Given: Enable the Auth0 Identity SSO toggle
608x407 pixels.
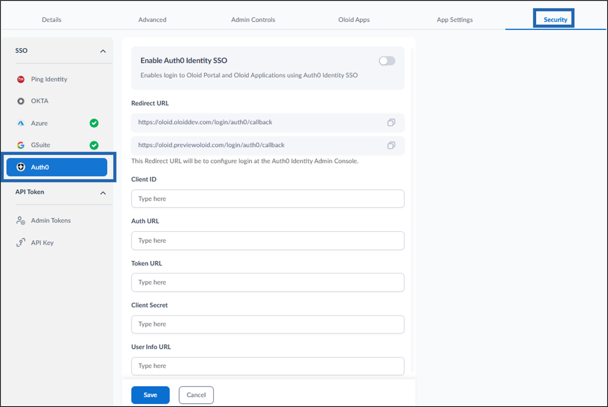Looking at the screenshot, I should 387,61.
